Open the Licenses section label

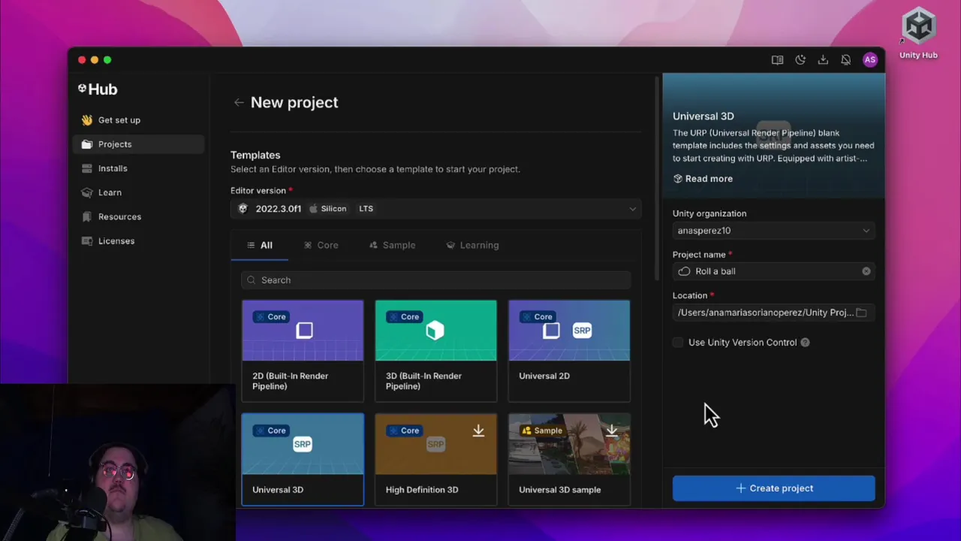[x=116, y=241]
